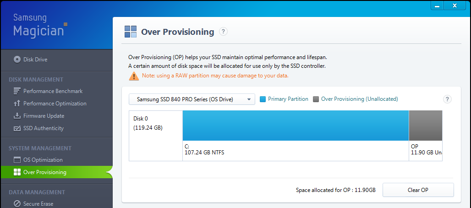Click the Performance Benchmark bars icon
Screen dimensions: 471x208
[x=17, y=91]
